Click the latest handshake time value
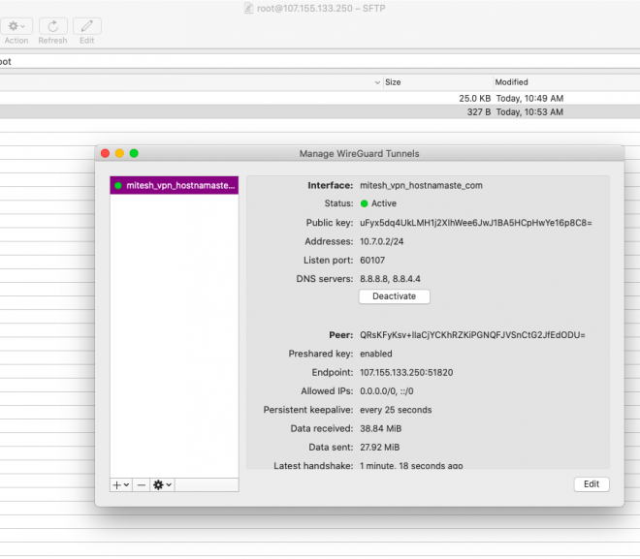Viewport: 640px width, 559px height. coord(411,466)
